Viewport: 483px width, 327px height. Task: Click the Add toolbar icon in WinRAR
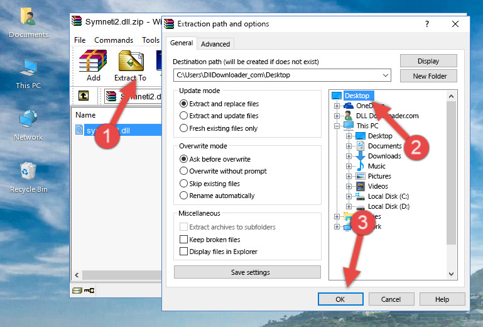(x=93, y=65)
